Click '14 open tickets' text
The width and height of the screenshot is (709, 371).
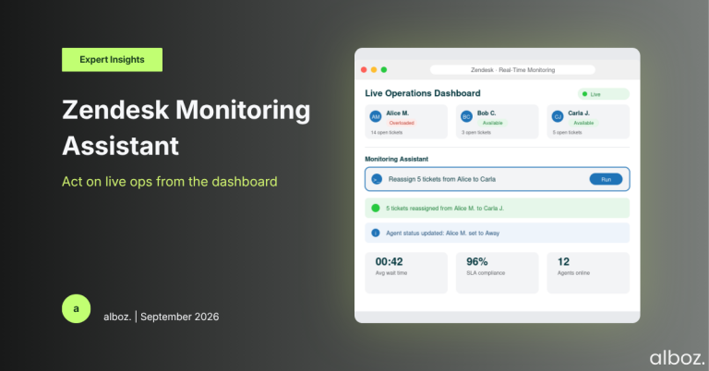tap(387, 132)
